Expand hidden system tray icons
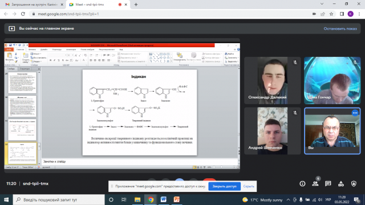365x205 pixels. coord(288,200)
